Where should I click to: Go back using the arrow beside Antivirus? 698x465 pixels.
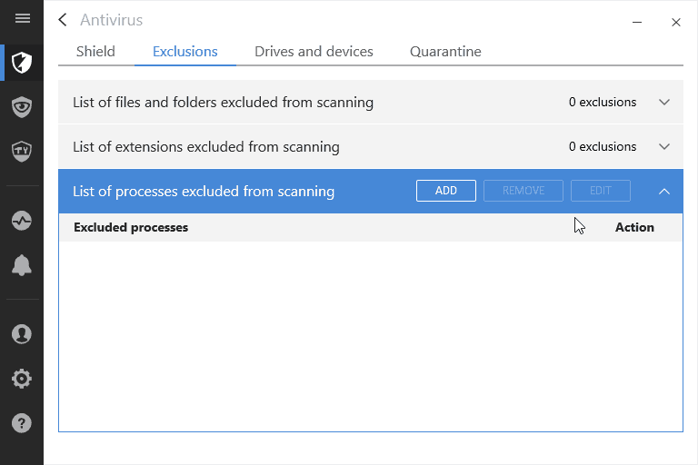63,20
